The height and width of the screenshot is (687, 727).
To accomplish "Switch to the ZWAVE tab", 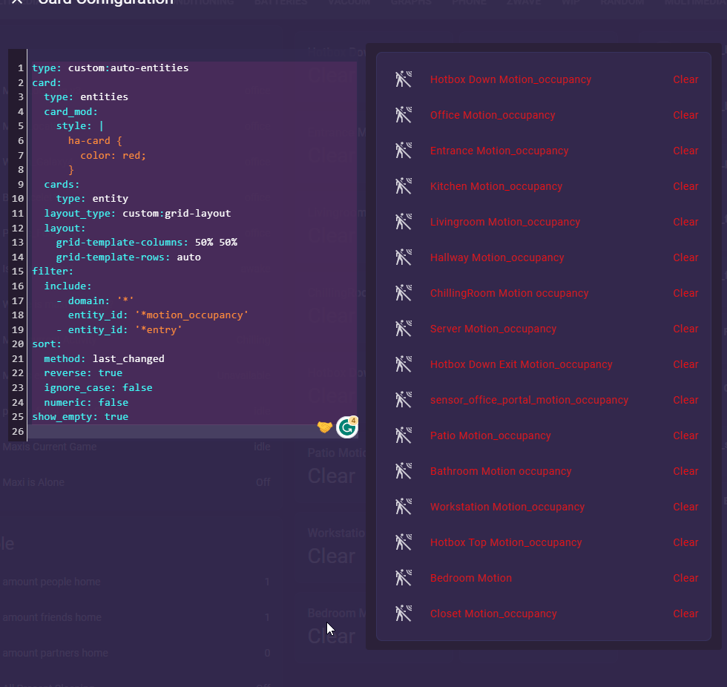I will tap(524, 2).
